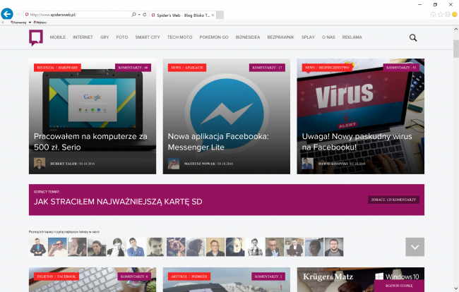Click the greyed forward arrow button

coord(18,14)
